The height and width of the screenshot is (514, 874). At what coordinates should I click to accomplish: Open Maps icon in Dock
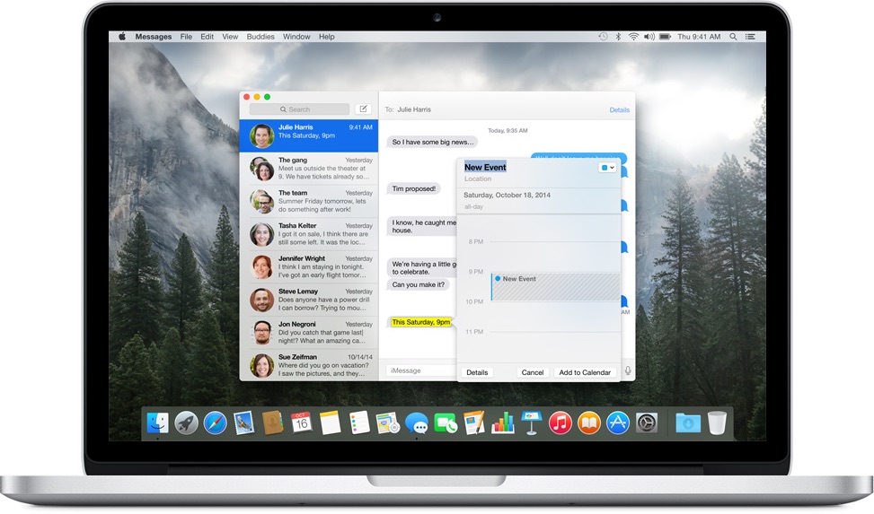click(x=388, y=423)
